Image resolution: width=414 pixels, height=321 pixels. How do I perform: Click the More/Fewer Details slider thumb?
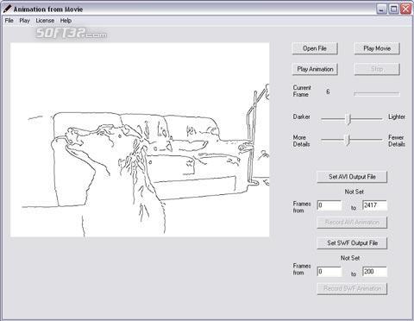[x=348, y=140]
